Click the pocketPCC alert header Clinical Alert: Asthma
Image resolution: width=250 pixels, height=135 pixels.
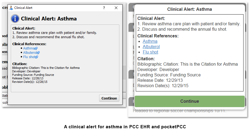pos(190,9)
